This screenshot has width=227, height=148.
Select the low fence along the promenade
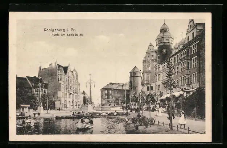tap(178, 127)
